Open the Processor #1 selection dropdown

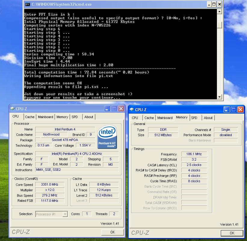point(65,214)
